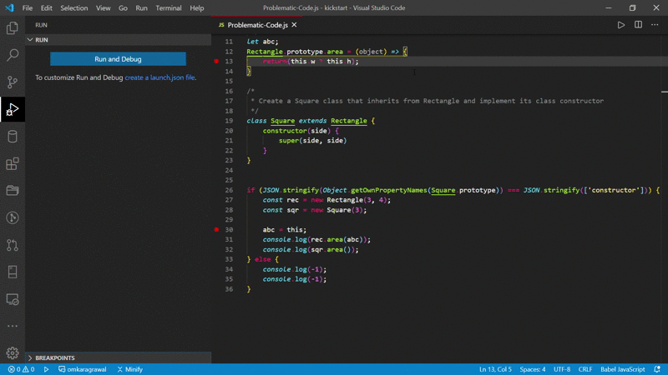Click 'console.log(sqr.area());' on line 32
The image size is (668, 375).
click(x=311, y=249)
